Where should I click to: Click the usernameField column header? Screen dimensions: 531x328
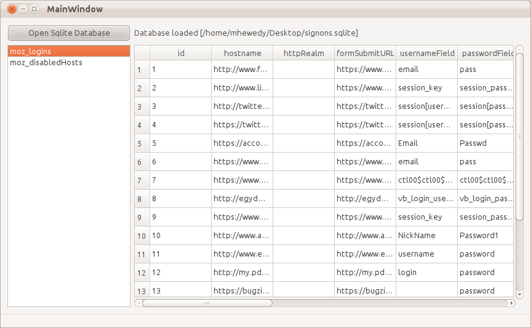tap(426, 53)
